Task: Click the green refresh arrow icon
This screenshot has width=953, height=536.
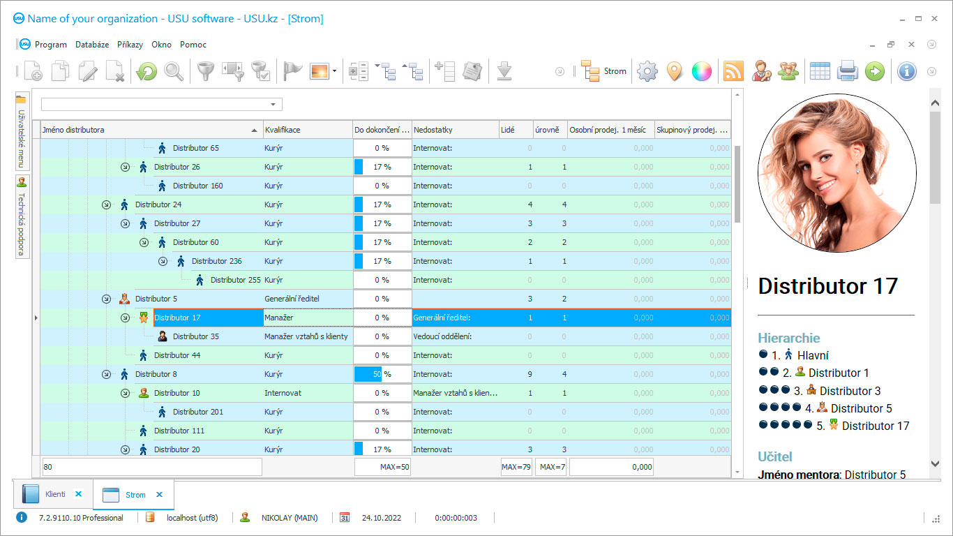Action: point(147,71)
